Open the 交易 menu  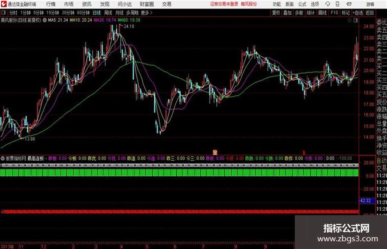click(x=167, y=4)
